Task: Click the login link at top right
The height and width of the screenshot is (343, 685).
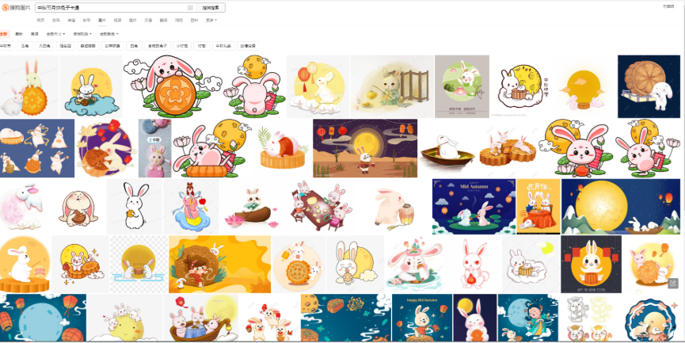Action: pyautogui.click(x=668, y=6)
